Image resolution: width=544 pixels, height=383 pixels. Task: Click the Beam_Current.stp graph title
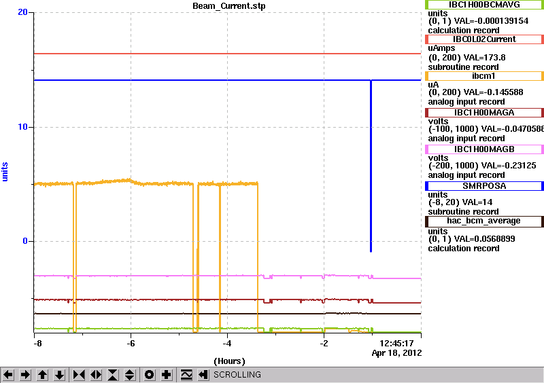click(x=229, y=6)
